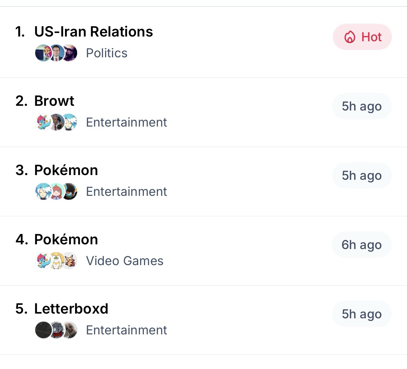Click the Hot flame badge
The height and width of the screenshot is (369, 407).
click(x=362, y=37)
